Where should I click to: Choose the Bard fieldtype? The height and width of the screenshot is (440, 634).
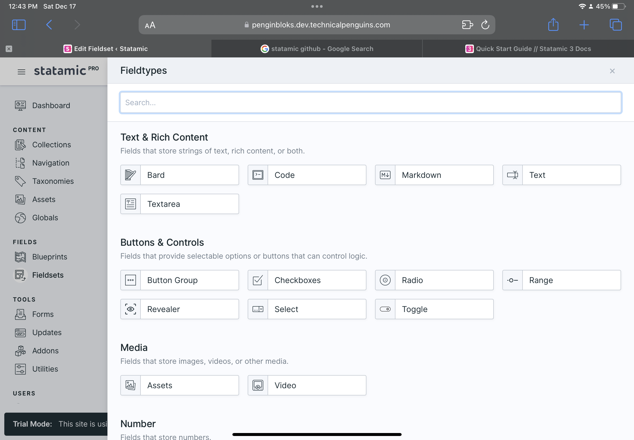180,175
